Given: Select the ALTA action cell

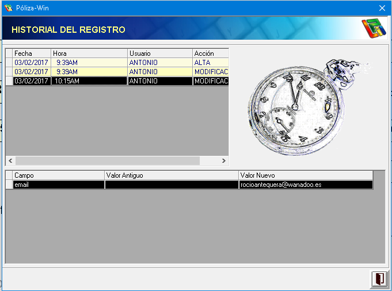Looking at the screenshot, I should click(x=211, y=63).
